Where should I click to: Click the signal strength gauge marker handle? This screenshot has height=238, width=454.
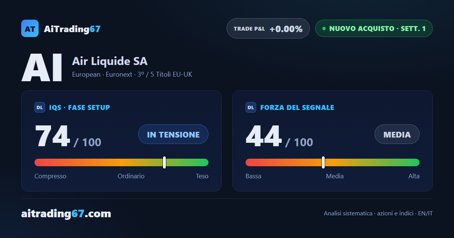(x=323, y=162)
